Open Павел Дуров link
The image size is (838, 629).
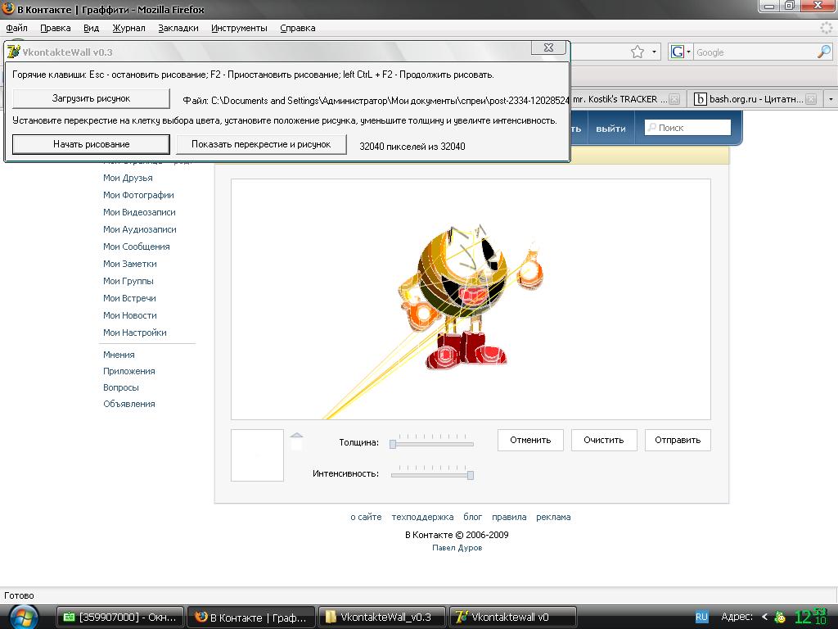coord(457,547)
